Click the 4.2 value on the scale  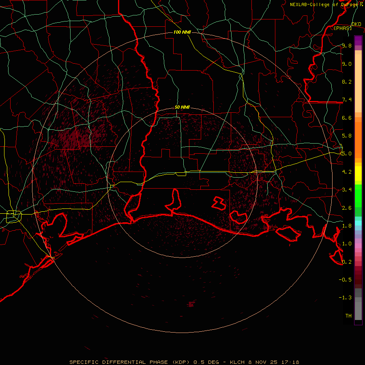coord(347,172)
